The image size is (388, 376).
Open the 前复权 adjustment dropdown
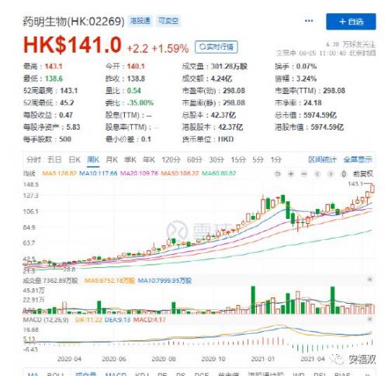[363, 174]
